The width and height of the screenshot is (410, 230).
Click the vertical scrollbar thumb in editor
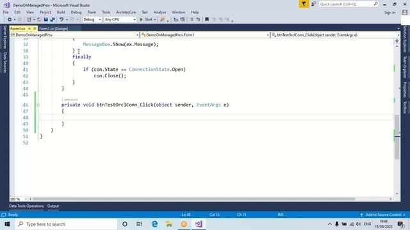point(397,137)
